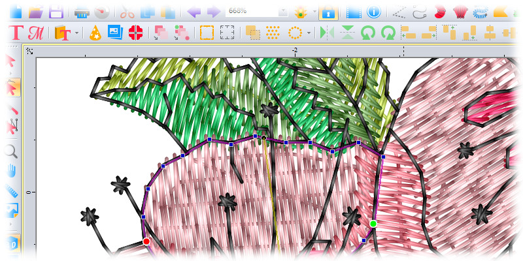Click the Redo right arrow button

[213, 12]
